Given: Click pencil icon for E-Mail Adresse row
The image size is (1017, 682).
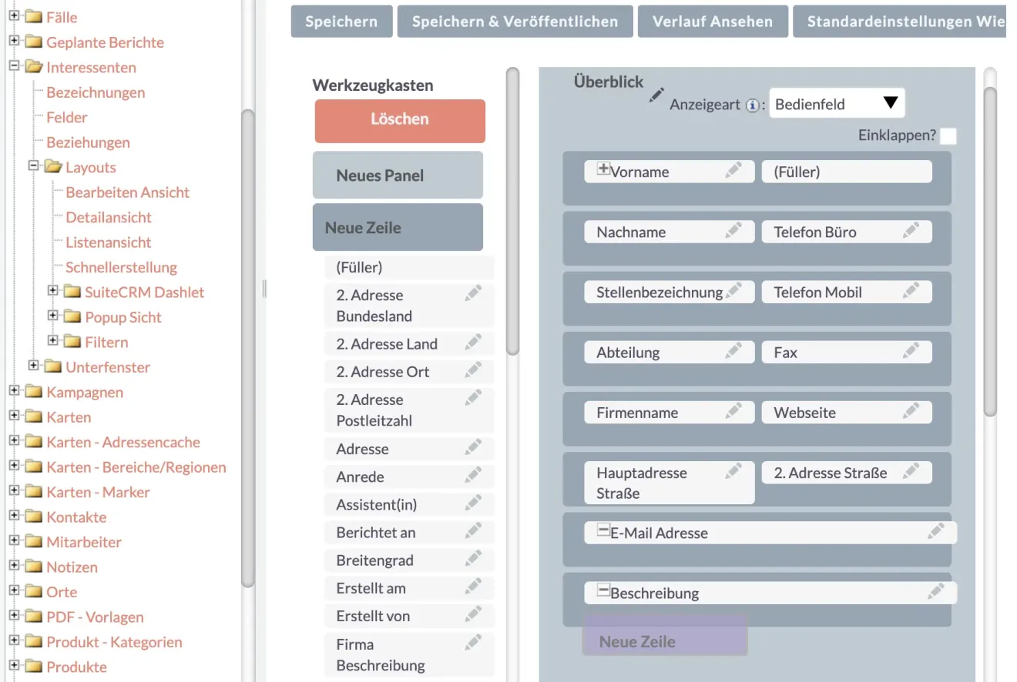Looking at the screenshot, I should pos(936,530).
